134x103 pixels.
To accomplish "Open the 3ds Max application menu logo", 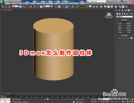I will [x=2, y=2].
